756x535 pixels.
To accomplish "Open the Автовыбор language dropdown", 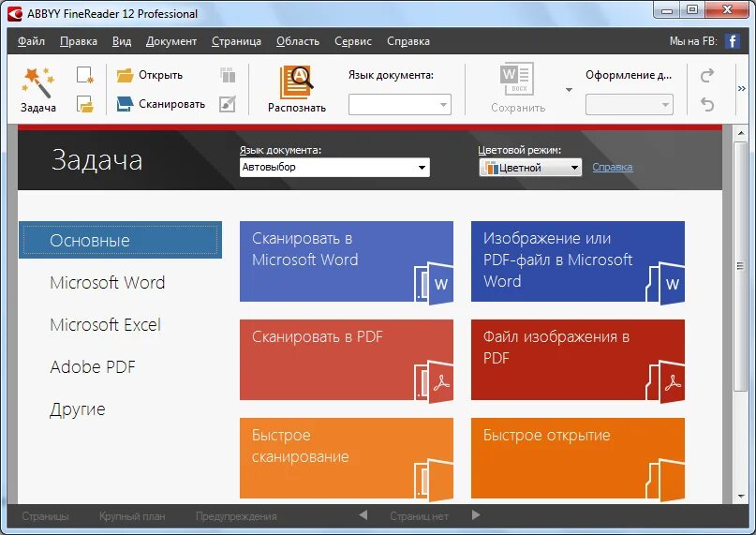I will coord(334,168).
